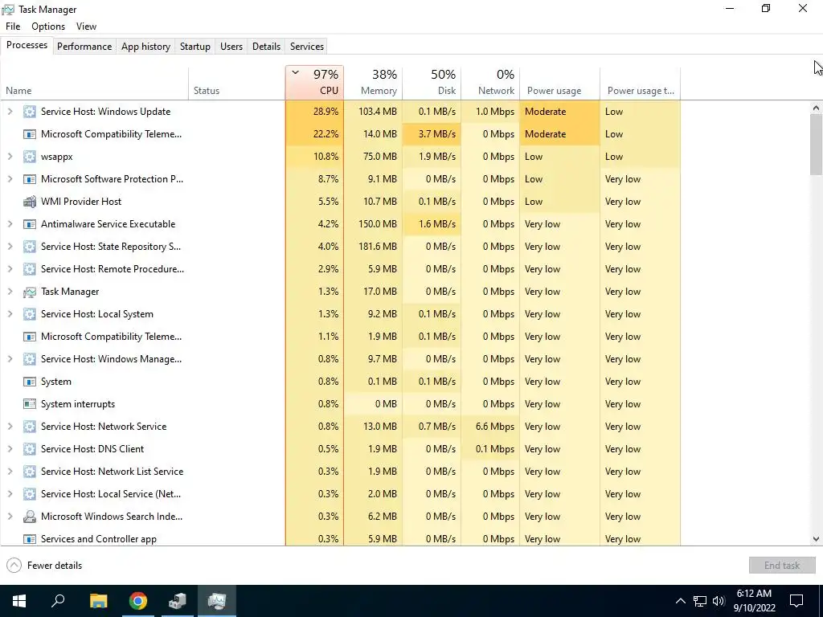Click the volume speaker tray icon
The image size is (823, 617).
pyautogui.click(x=719, y=601)
